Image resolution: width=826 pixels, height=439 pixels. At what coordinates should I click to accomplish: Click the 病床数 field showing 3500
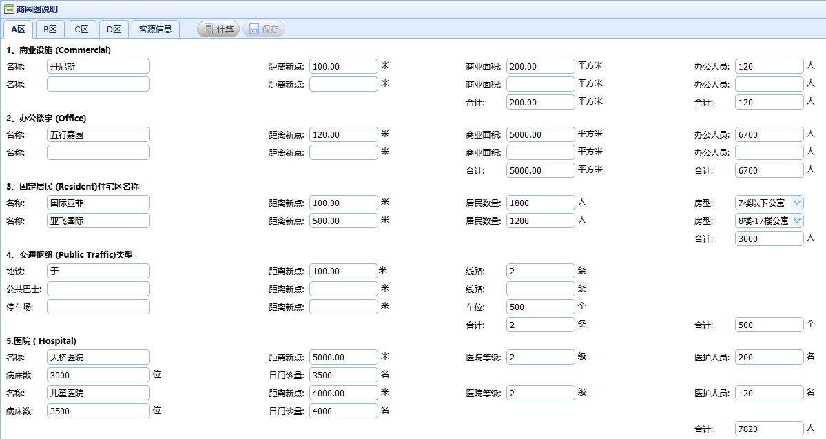click(x=98, y=411)
